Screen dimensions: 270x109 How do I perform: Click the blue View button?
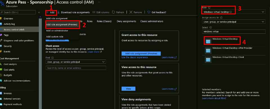tap(129, 89)
